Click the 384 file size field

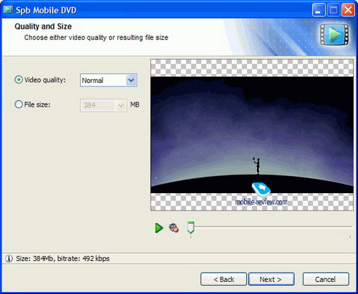click(103, 105)
